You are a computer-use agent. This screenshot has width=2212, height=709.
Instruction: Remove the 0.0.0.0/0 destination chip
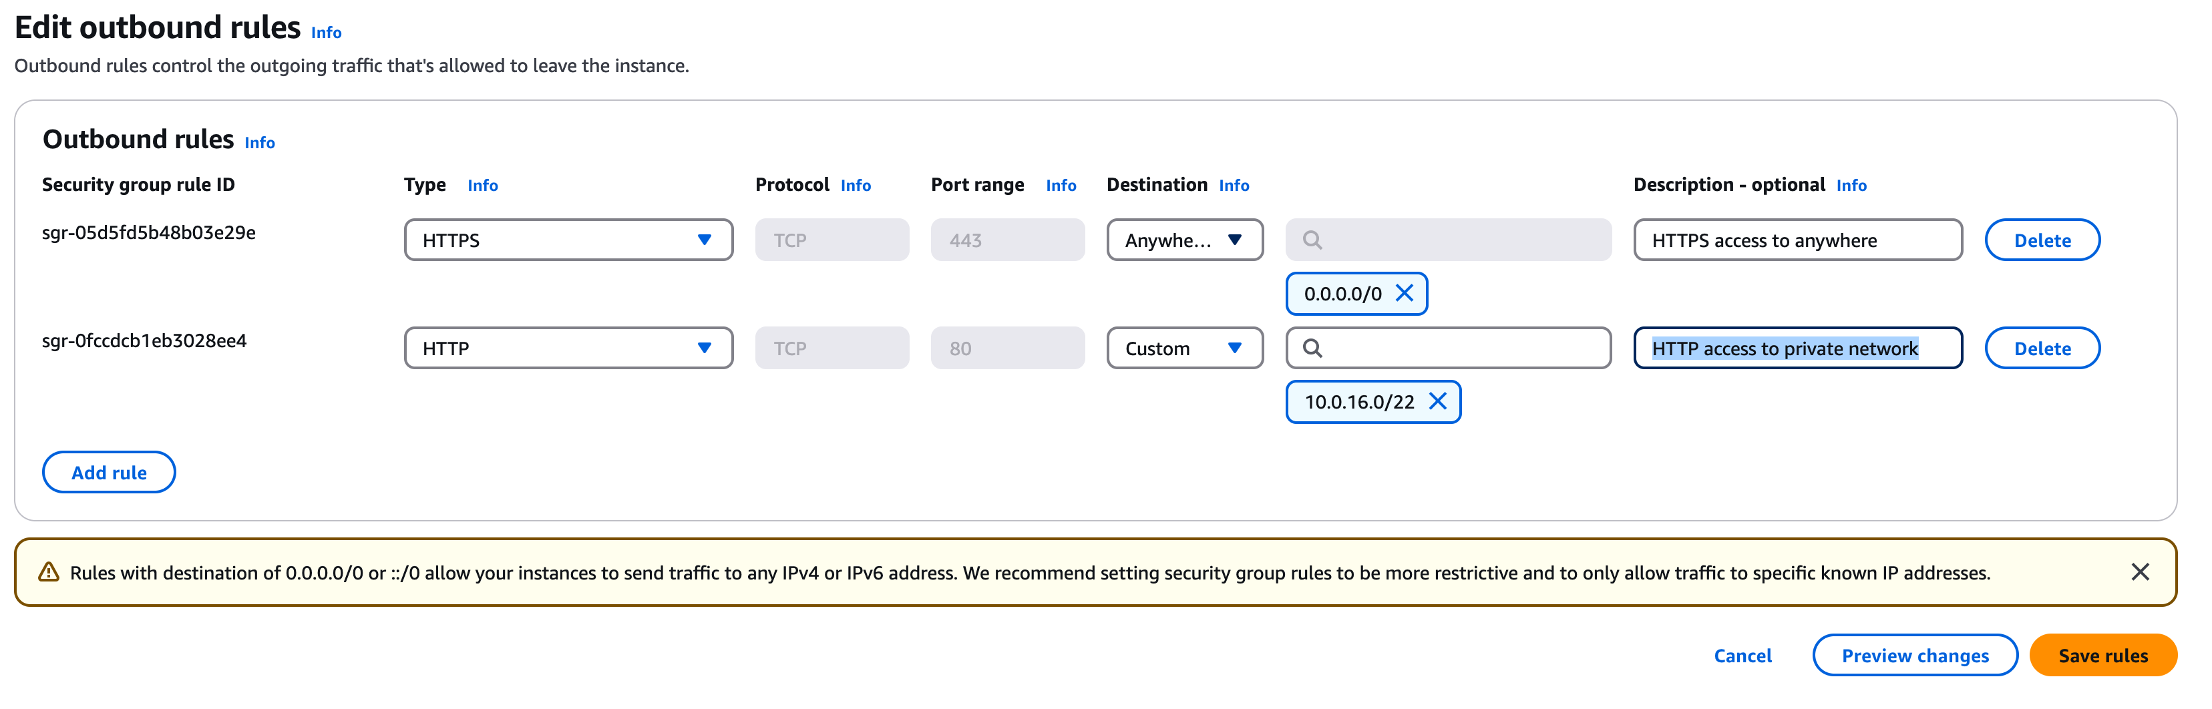pos(1404,294)
